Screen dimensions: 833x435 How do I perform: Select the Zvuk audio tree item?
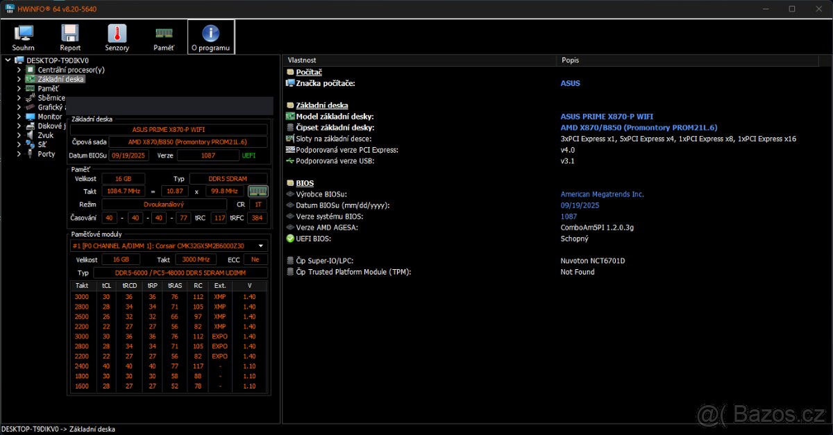point(45,135)
